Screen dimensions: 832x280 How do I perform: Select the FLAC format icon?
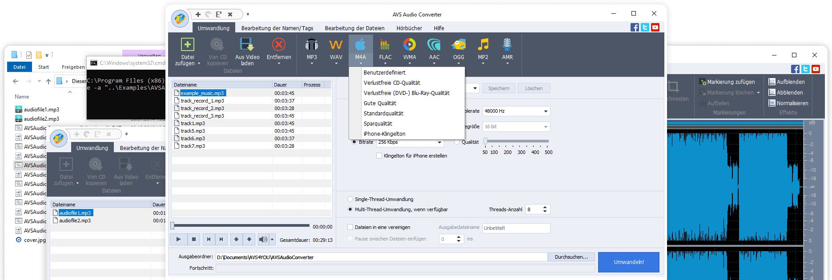tap(385, 45)
